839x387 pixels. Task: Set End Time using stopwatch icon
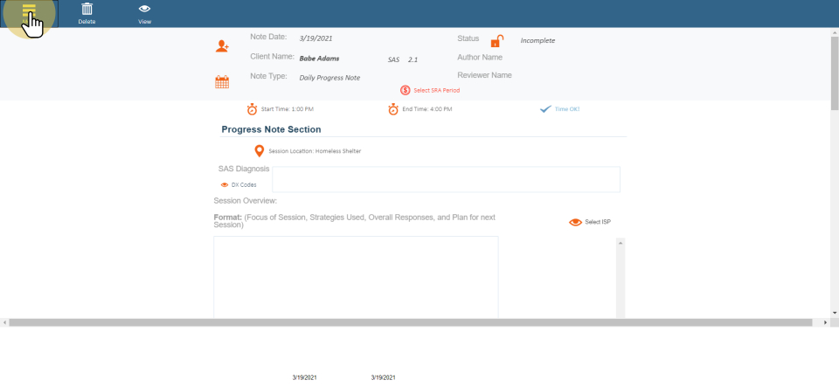point(393,109)
